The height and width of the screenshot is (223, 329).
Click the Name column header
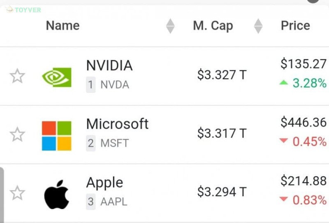[x=63, y=26]
